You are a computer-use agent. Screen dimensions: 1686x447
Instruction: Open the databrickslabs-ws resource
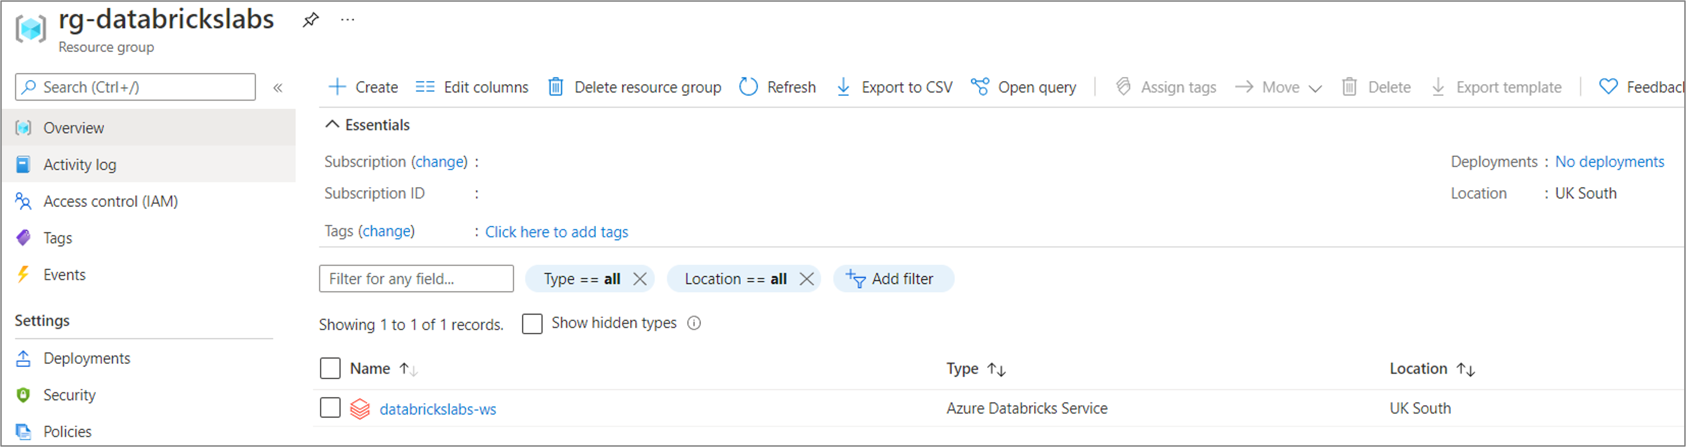click(438, 408)
